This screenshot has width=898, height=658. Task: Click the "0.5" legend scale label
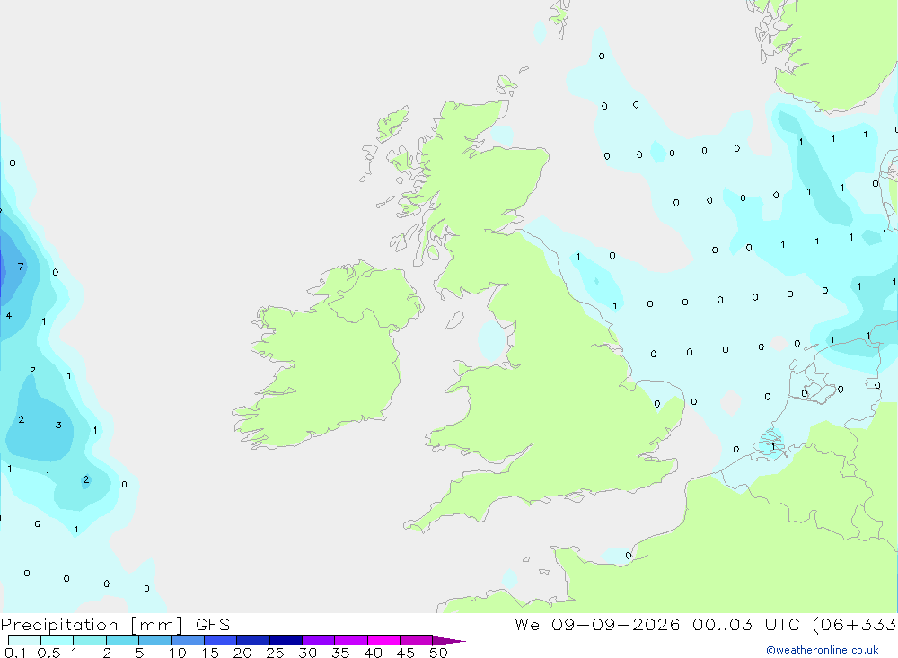48,653
